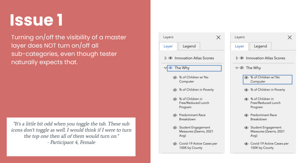Select the Layer tab in left panel

[x=168, y=46]
